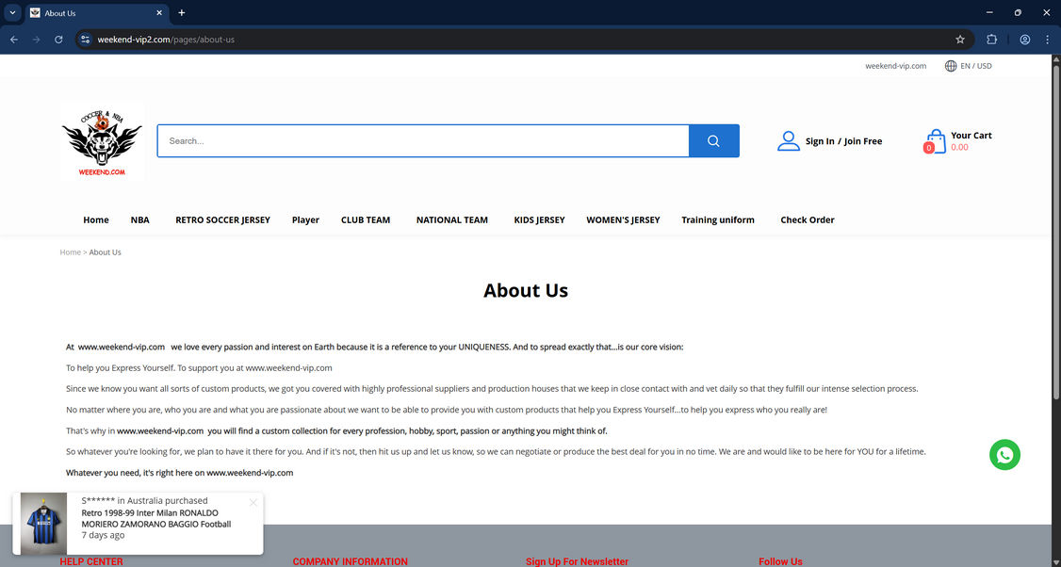Open the browser three-dot menu
This screenshot has width=1061, height=567.
pyautogui.click(x=1047, y=40)
